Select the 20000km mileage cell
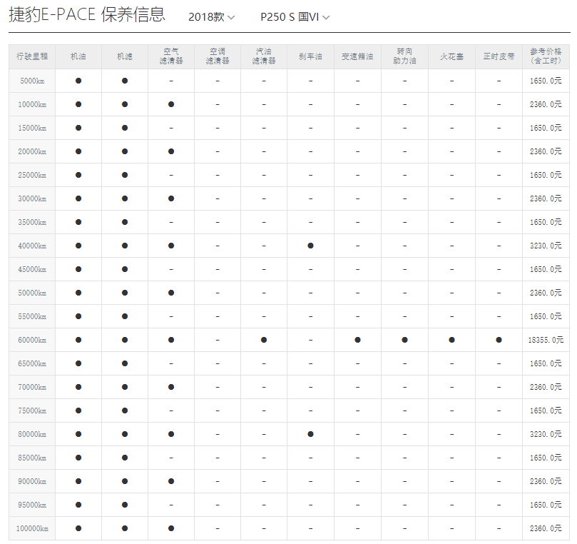Viewport: 577px width, 544px height. (32, 151)
